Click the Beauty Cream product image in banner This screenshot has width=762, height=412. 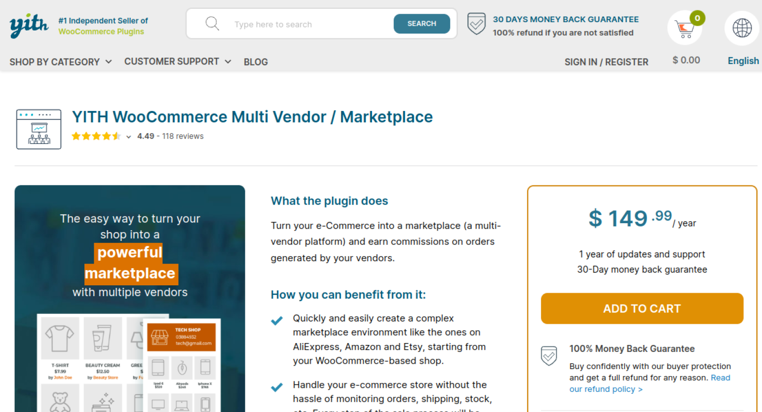click(103, 338)
